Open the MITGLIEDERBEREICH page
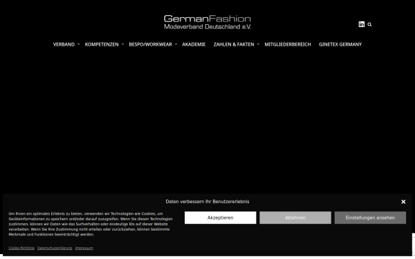This screenshot has height=259, width=415. click(288, 44)
